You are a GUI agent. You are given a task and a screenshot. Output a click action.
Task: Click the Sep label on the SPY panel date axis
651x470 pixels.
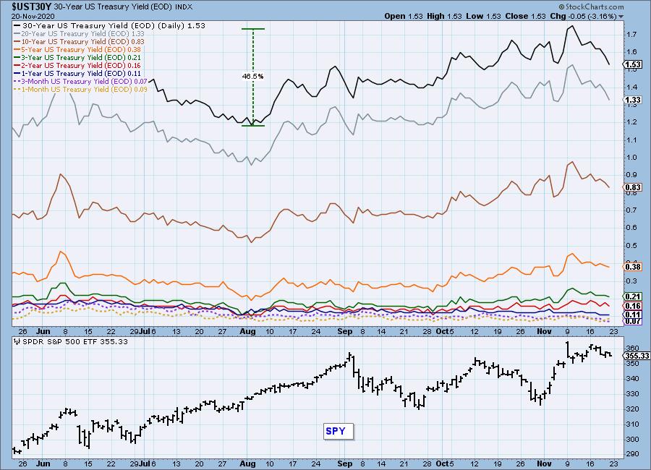344,463
